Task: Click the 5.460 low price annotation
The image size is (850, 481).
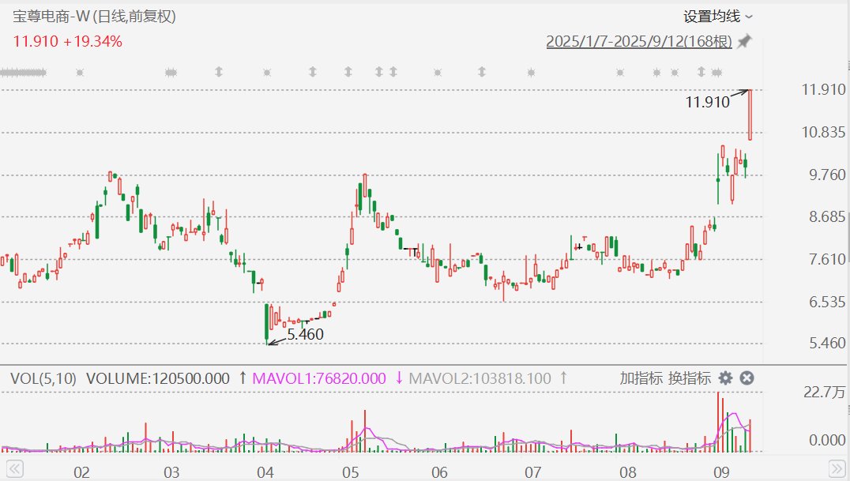Action: click(x=305, y=334)
